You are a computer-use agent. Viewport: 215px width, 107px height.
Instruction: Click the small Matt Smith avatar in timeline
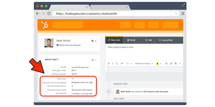pos(117,91)
